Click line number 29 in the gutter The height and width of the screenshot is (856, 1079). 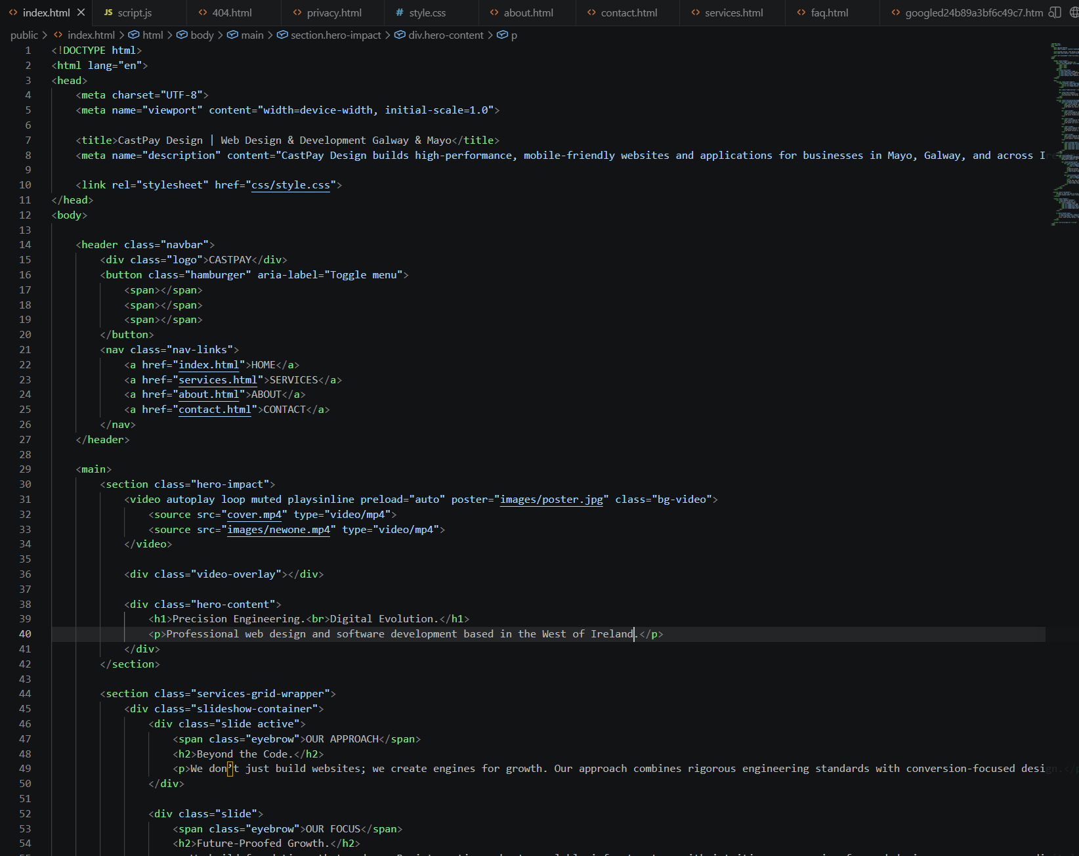point(25,469)
